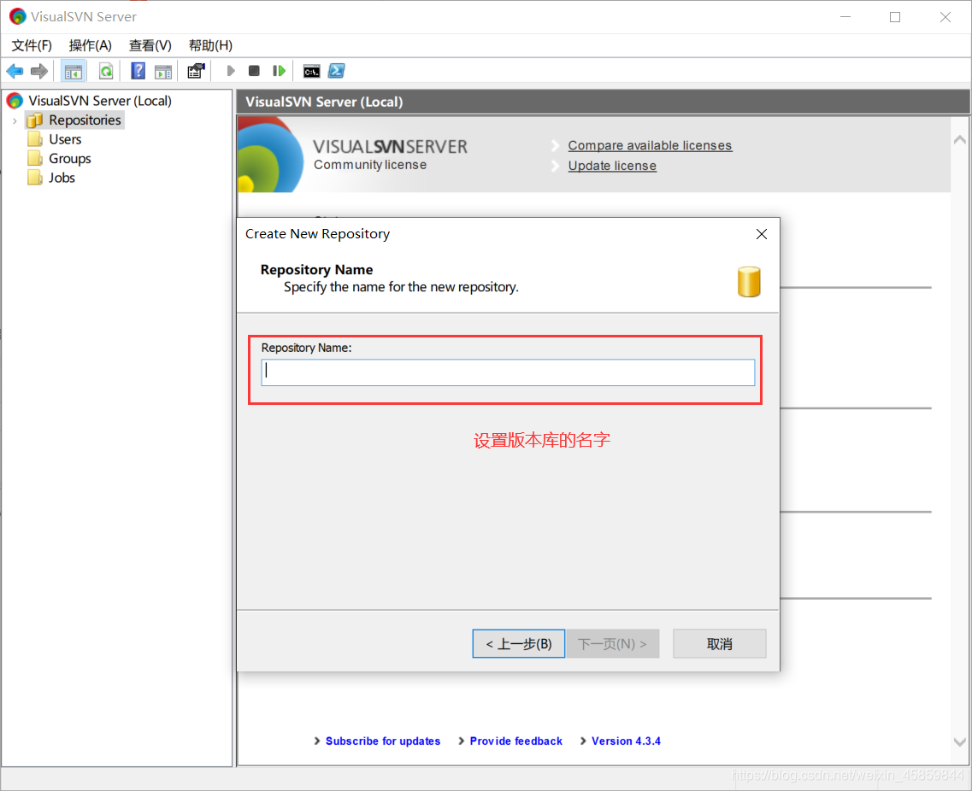
Task: Select VisualSVN Server (Local) root tree node
Action: (100, 100)
